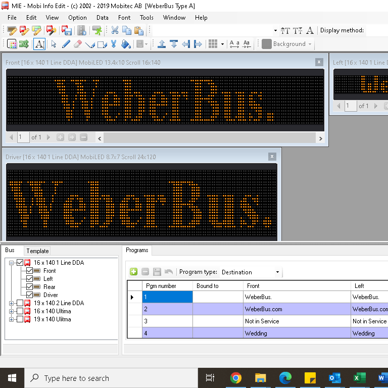Screen dimensions: 388x388
Task: Choose the eraser tool
Action: click(x=78, y=44)
